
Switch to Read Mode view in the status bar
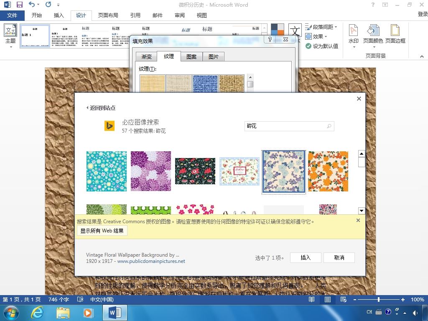click(x=311, y=299)
